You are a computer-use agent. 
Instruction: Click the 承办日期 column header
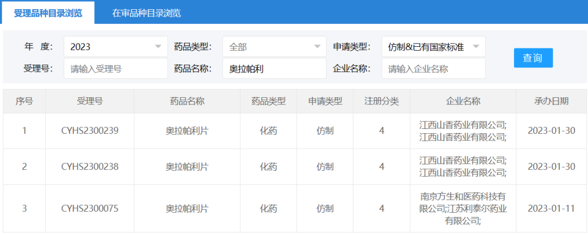coord(551,101)
